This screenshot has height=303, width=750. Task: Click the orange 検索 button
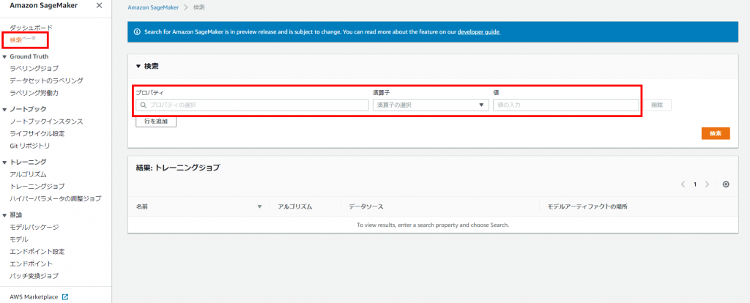[x=716, y=133]
